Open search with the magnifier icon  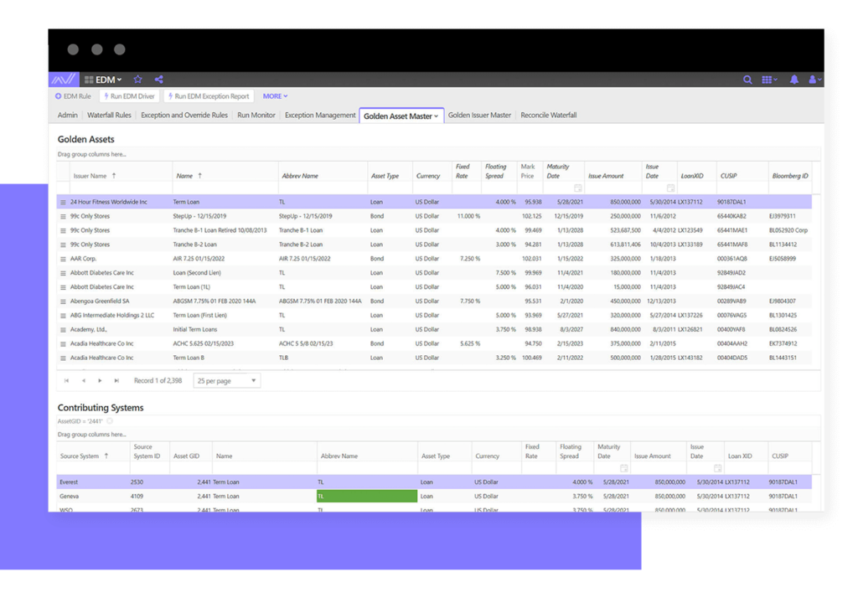click(x=747, y=80)
